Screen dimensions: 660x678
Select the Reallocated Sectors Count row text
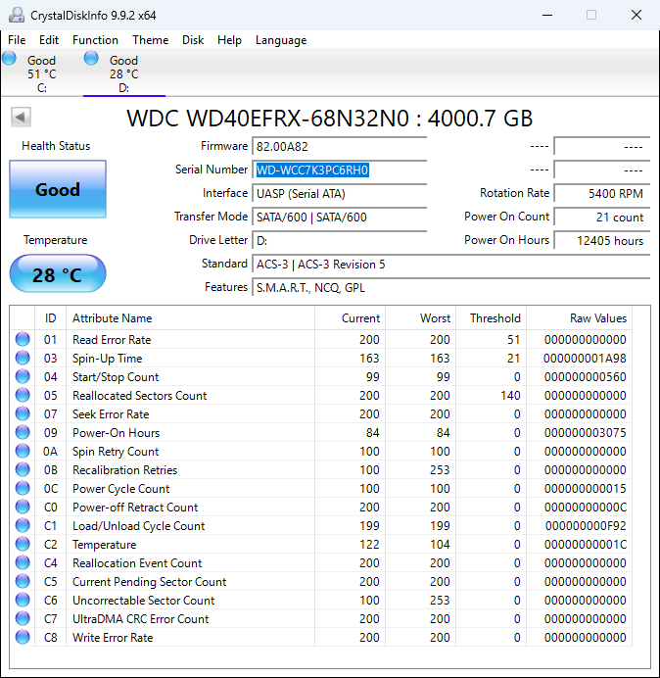coord(140,396)
